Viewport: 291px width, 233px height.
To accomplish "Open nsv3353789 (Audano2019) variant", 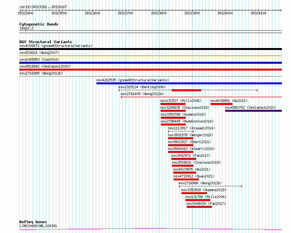I will (x=183, y=114).
